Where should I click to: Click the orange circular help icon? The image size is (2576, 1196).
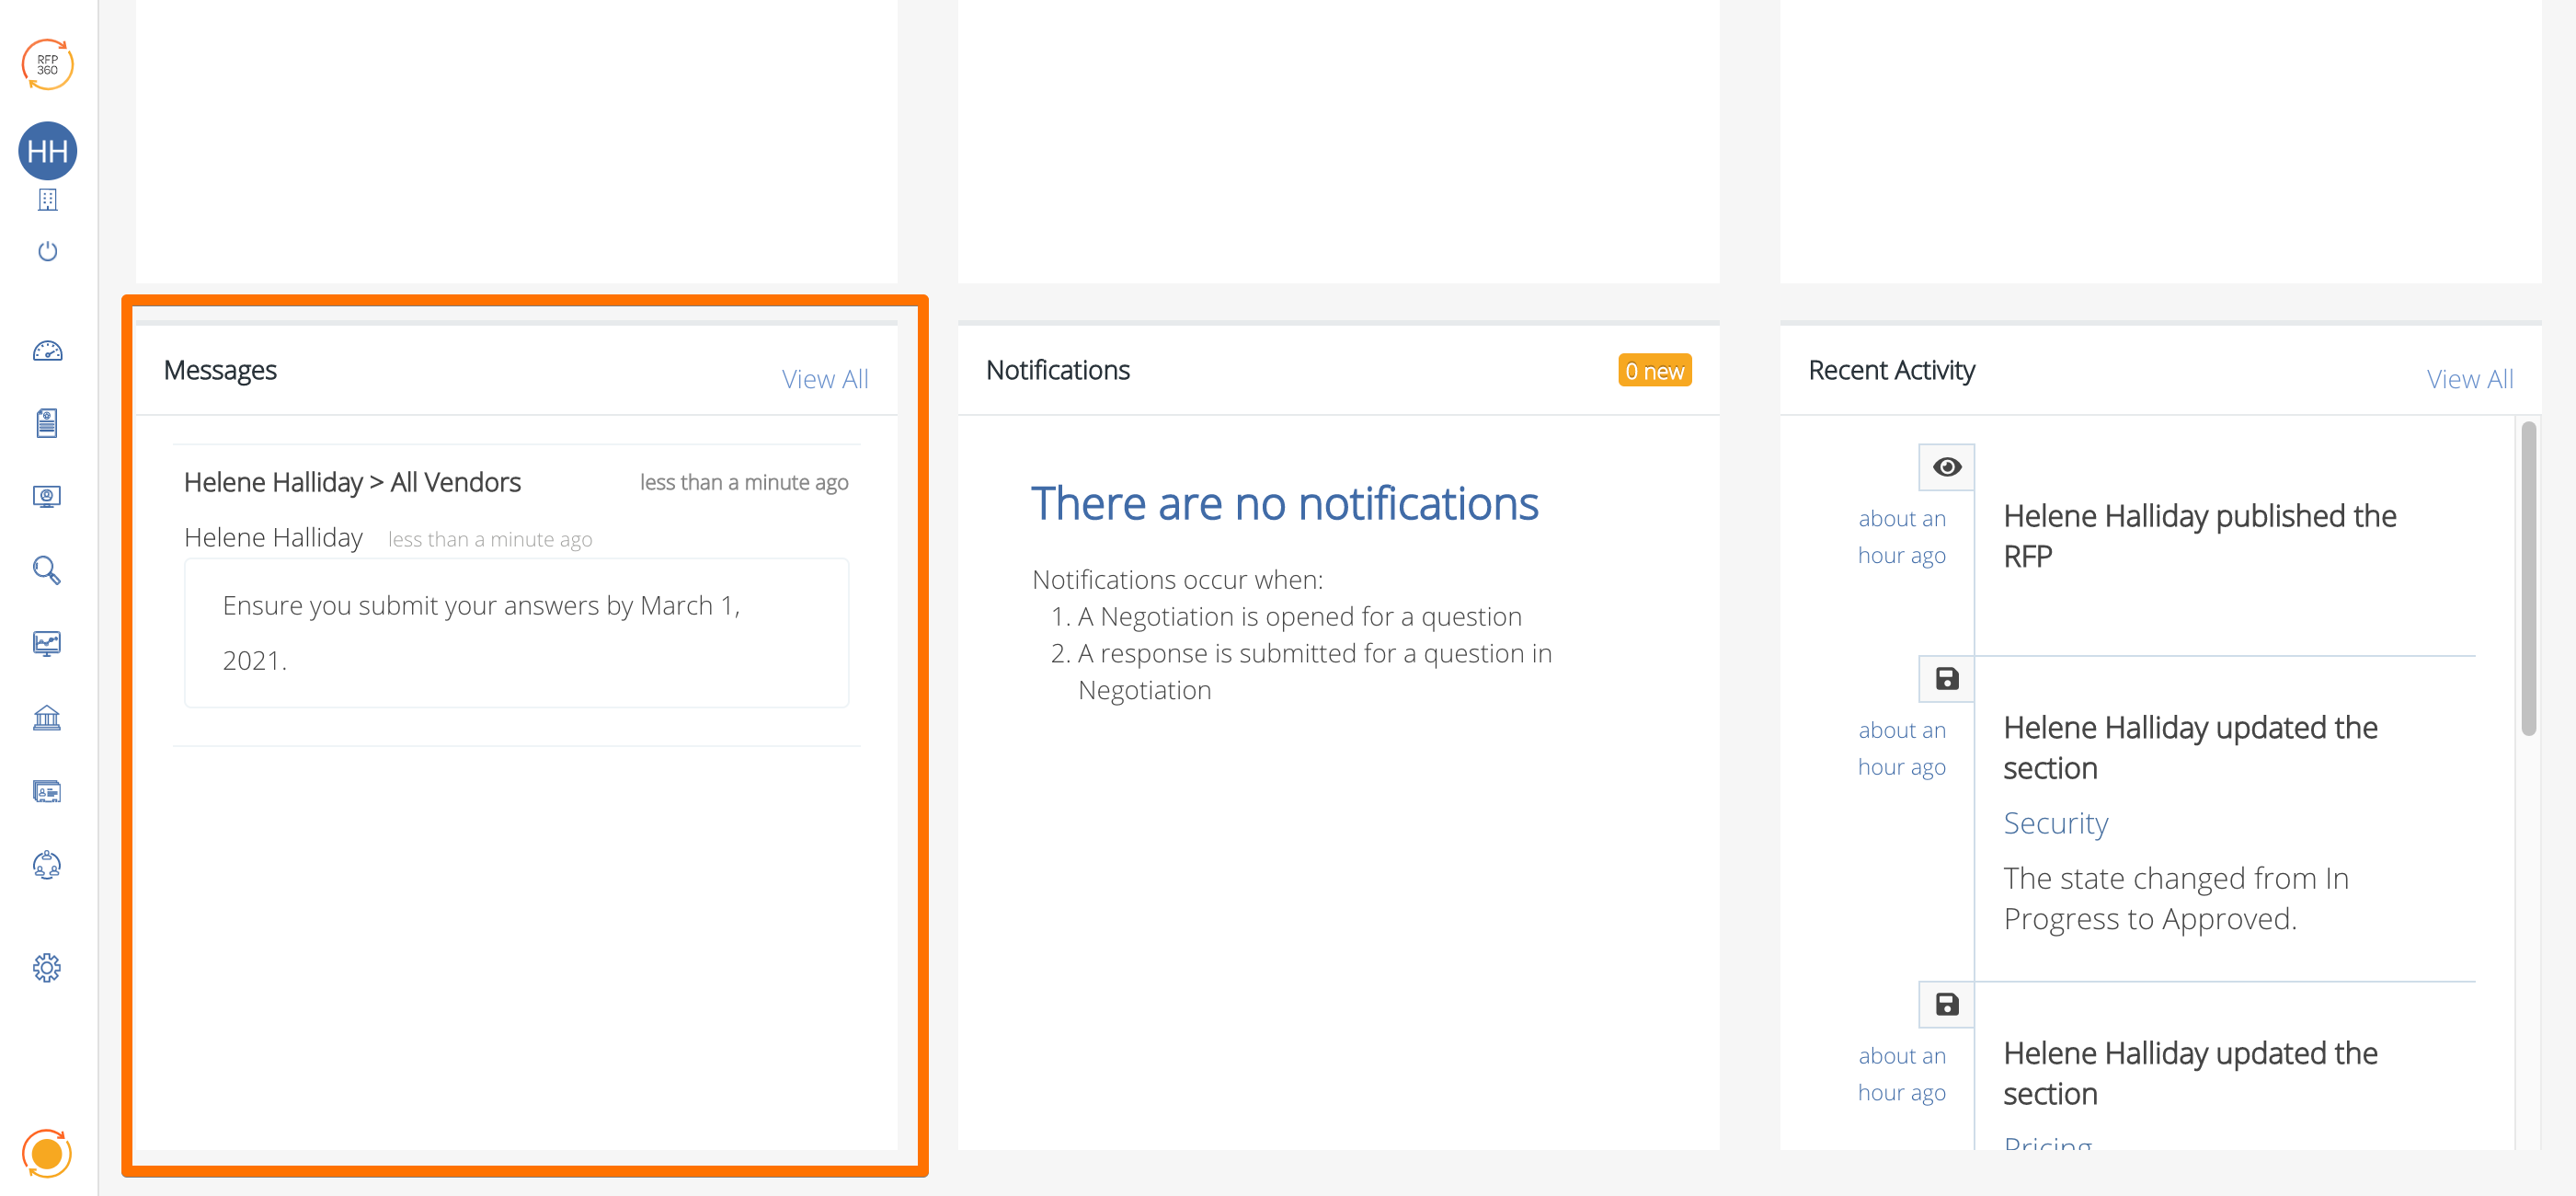point(47,1153)
